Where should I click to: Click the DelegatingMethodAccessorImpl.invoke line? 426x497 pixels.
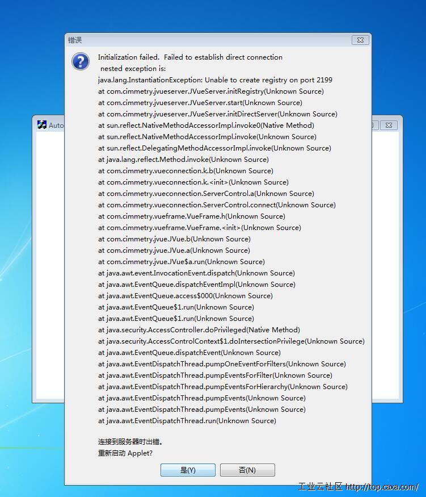pyautogui.click(x=214, y=148)
